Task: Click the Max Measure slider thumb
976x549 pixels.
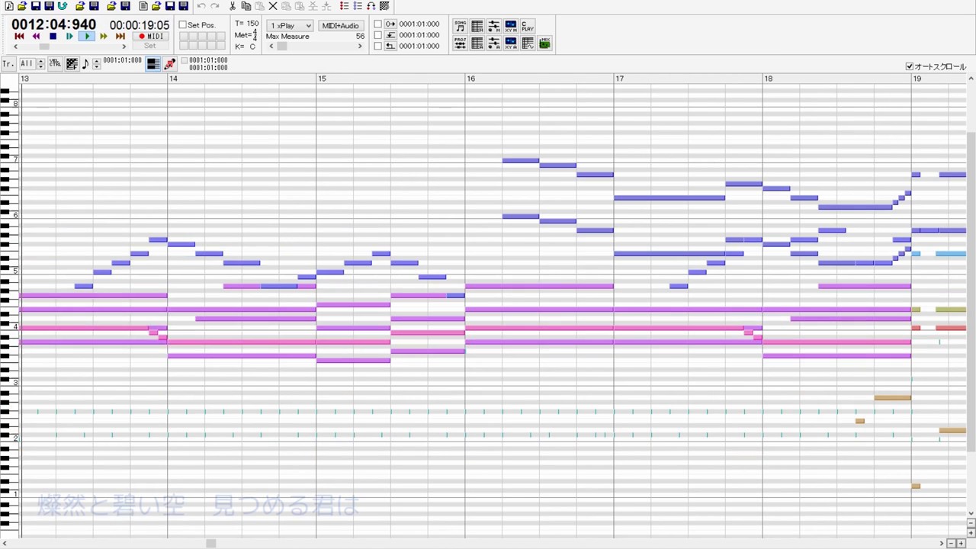Action: (282, 47)
